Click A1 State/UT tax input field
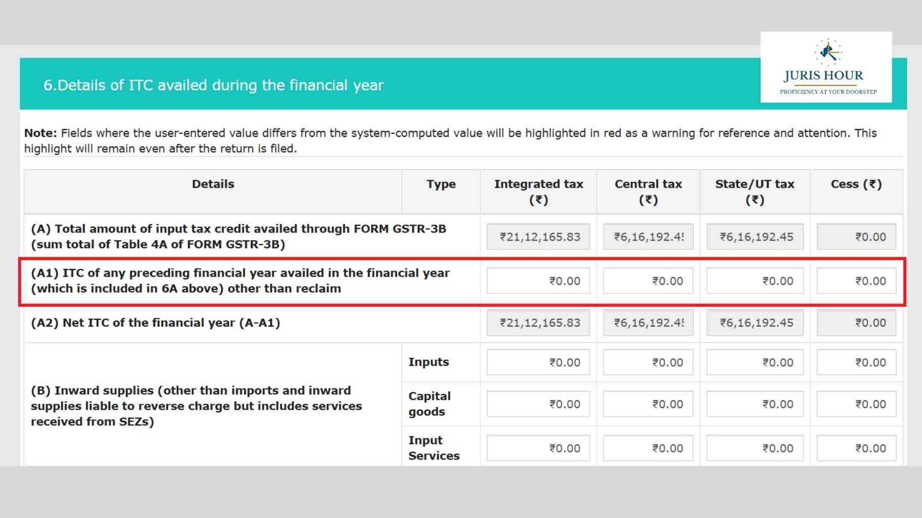This screenshot has height=518, width=922. coord(754,281)
